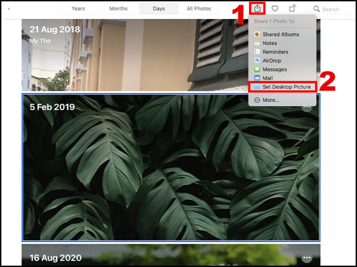Click the More ellipsis circle icon
The image size is (357, 267).
click(257, 100)
